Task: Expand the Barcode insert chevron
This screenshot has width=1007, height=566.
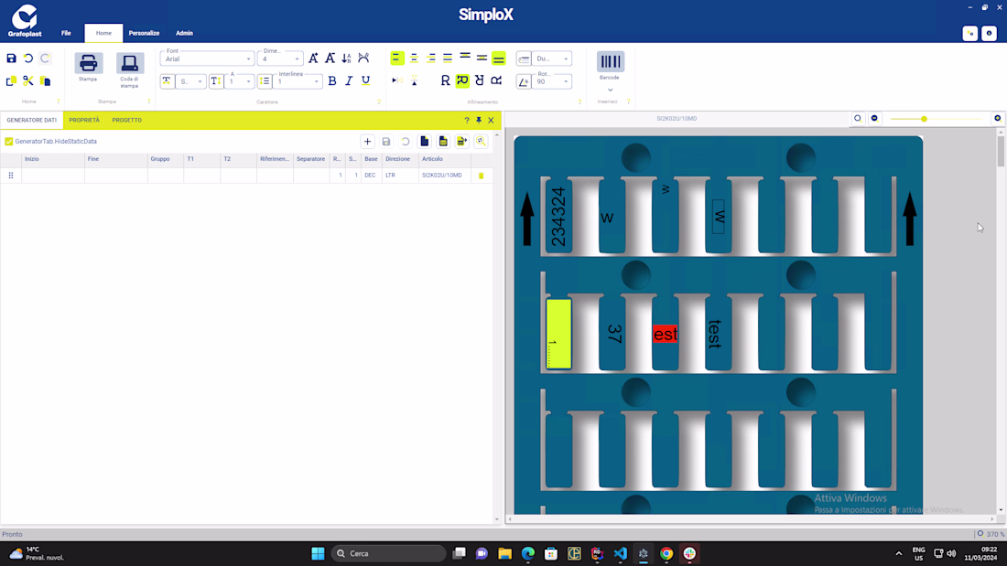Action: [610, 90]
